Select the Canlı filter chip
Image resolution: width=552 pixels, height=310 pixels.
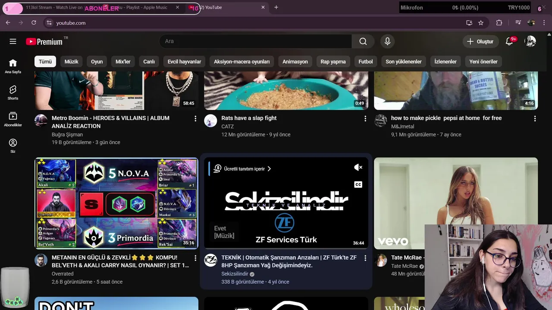tap(149, 62)
